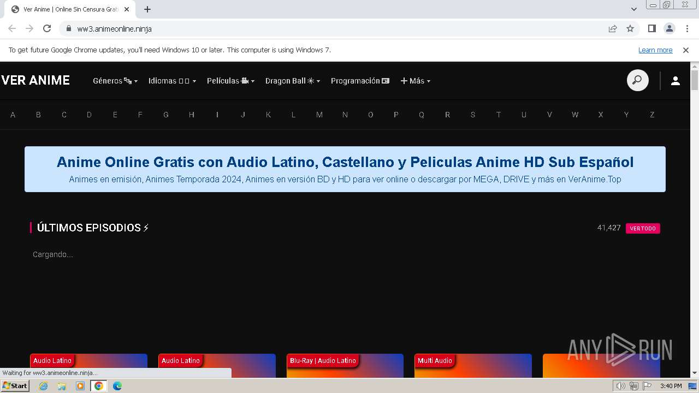
Task: Select letter R in alphabet index
Action: 447,115
